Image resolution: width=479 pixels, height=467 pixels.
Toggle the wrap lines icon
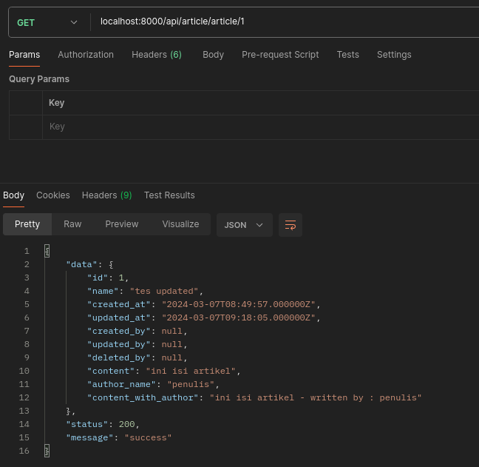pos(291,225)
